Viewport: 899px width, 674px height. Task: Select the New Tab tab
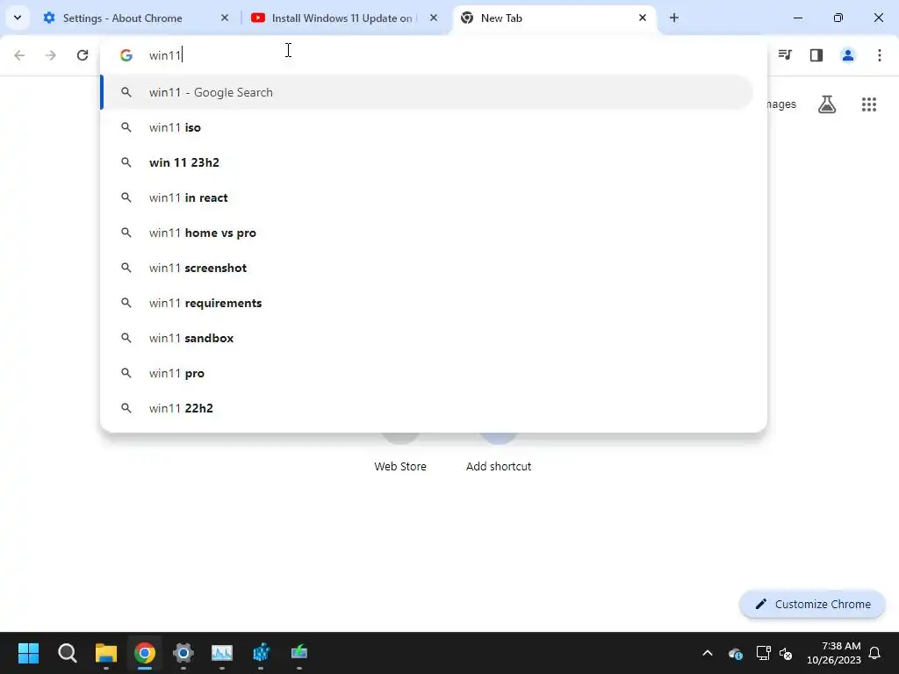pyautogui.click(x=555, y=18)
